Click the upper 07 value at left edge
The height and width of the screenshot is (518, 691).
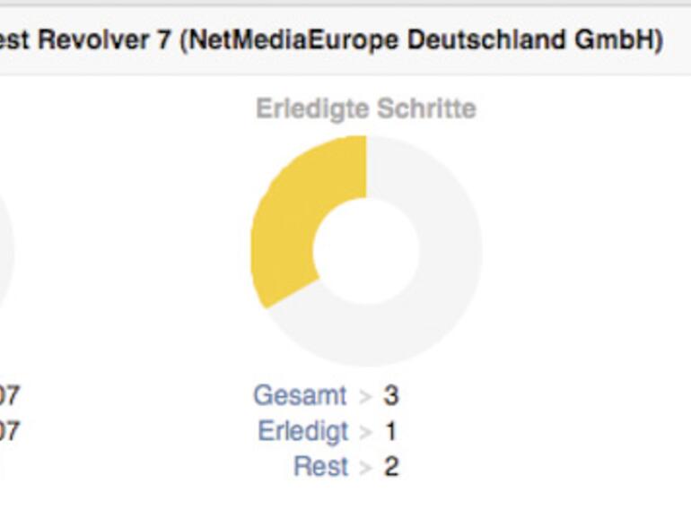(9, 395)
